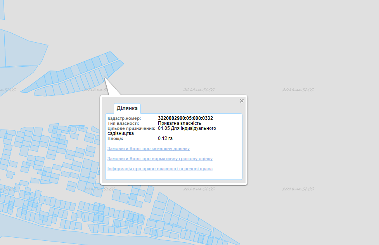Click the Тип власності label
The height and width of the screenshot is (245, 379).
123,123
